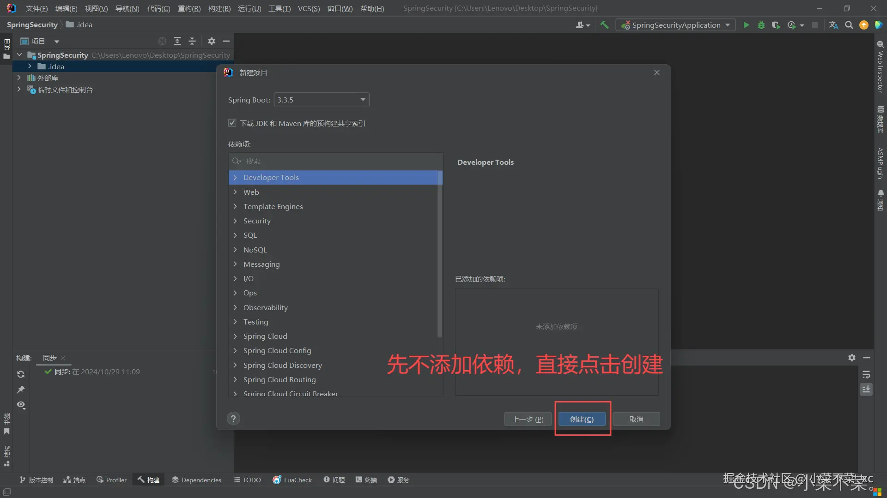This screenshot has width=887, height=498.
Task: Open the Spring Boot version dropdown
Action: [322, 100]
